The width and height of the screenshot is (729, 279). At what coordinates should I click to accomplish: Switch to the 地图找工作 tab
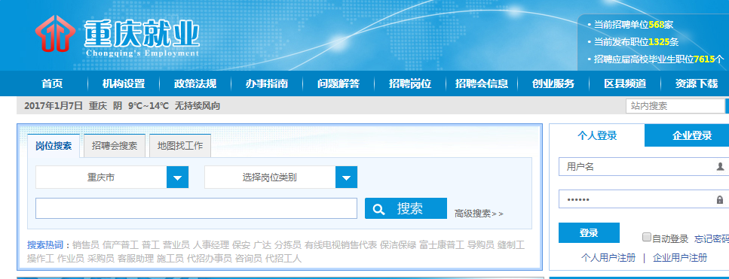click(x=180, y=146)
